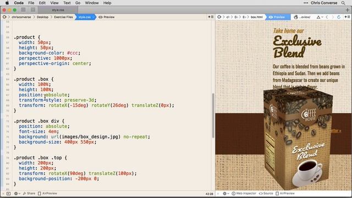Open the Apple menu
Screen dimensions: 352x198
pos(7,3)
